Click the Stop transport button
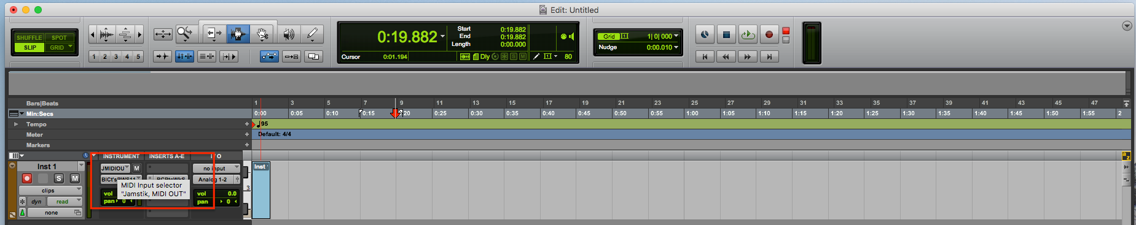1136x225 pixels. [726, 35]
